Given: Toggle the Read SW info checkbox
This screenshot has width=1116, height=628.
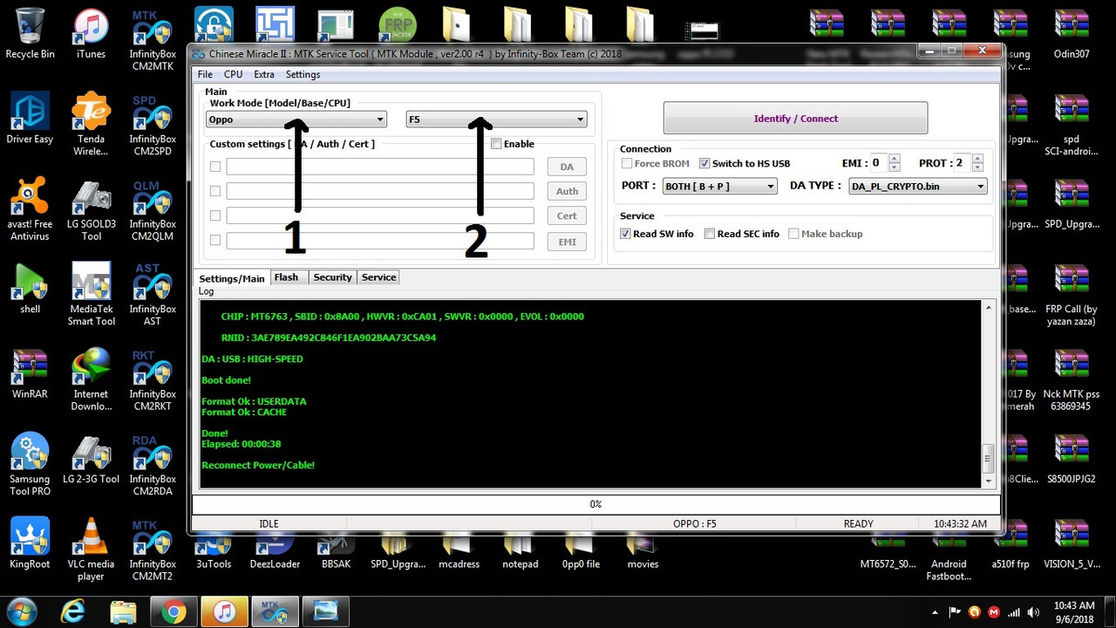Looking at the screenshot, I should click(x=625, y=234).
